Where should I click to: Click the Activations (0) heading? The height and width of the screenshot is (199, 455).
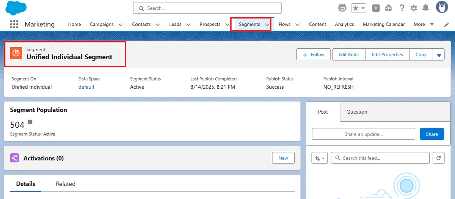point(44,158)
